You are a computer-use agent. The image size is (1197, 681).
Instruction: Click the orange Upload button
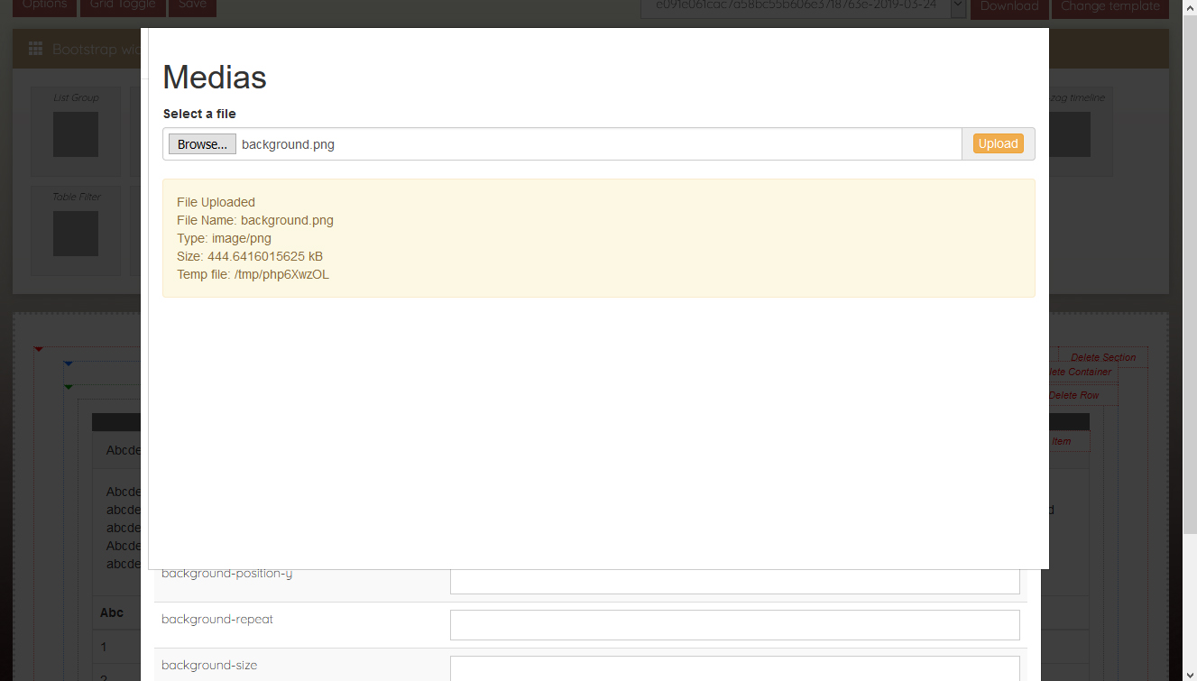[x=998, y=144]
